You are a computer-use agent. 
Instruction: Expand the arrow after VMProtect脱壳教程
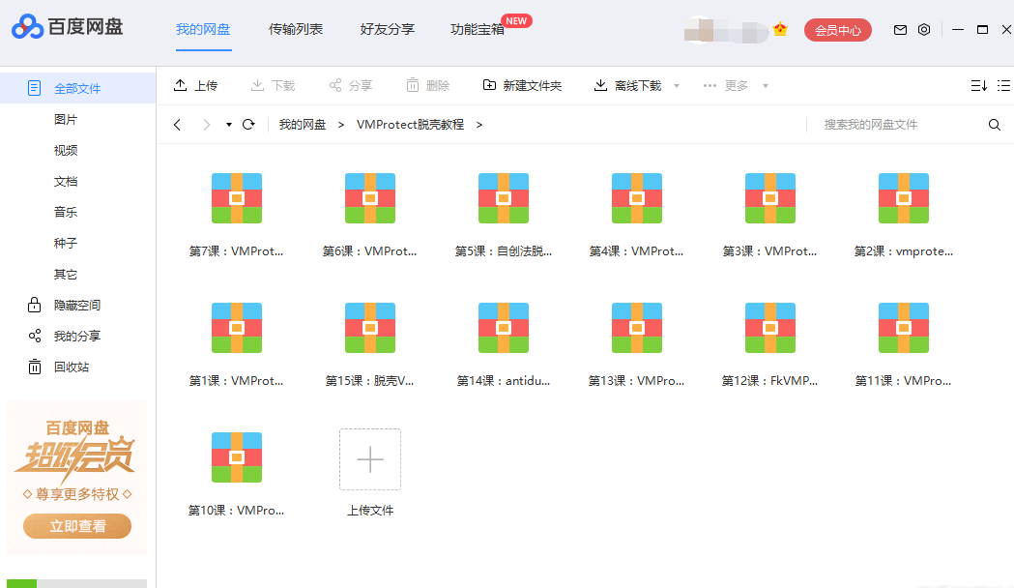(479, 124)
